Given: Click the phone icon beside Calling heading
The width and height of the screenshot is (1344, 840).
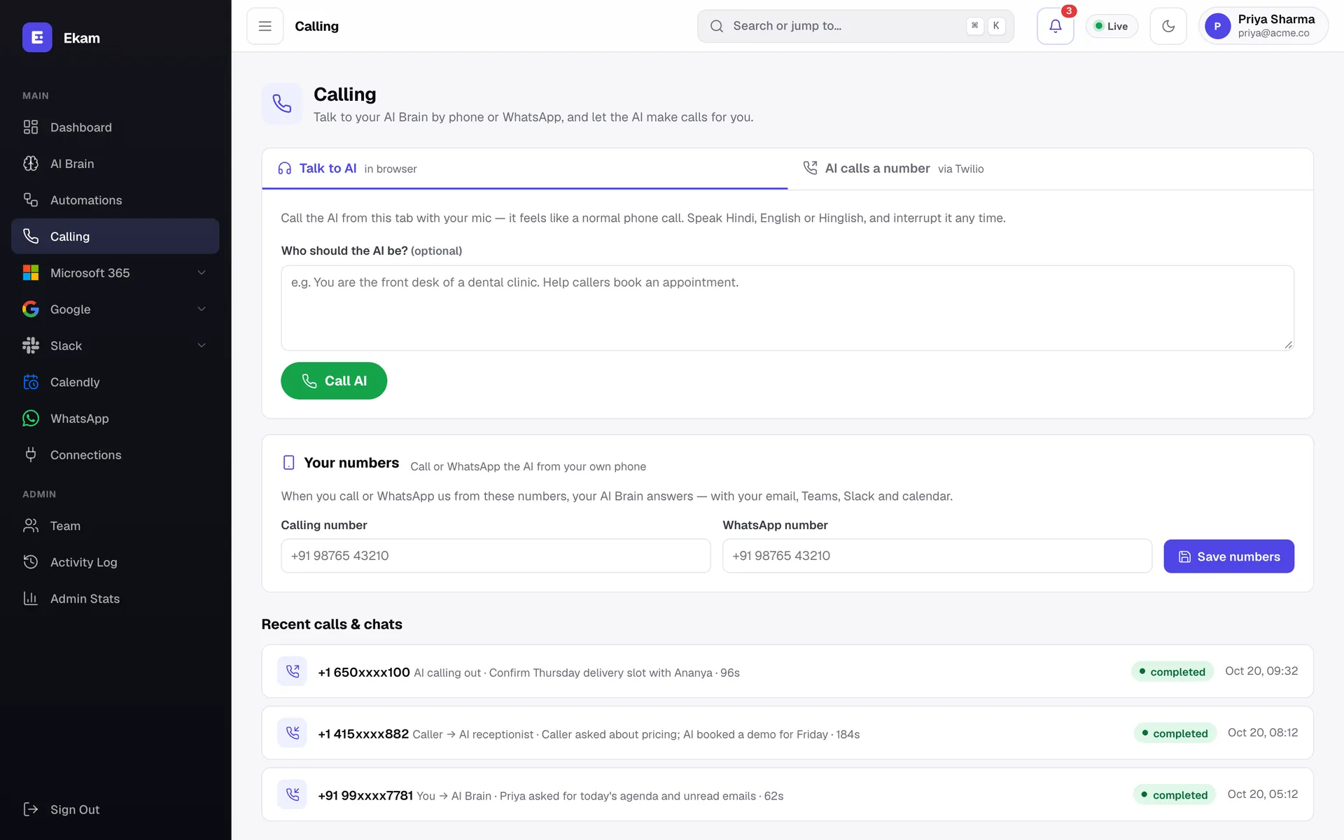Looking at the screenshot, I should click(x=281, y=104).
